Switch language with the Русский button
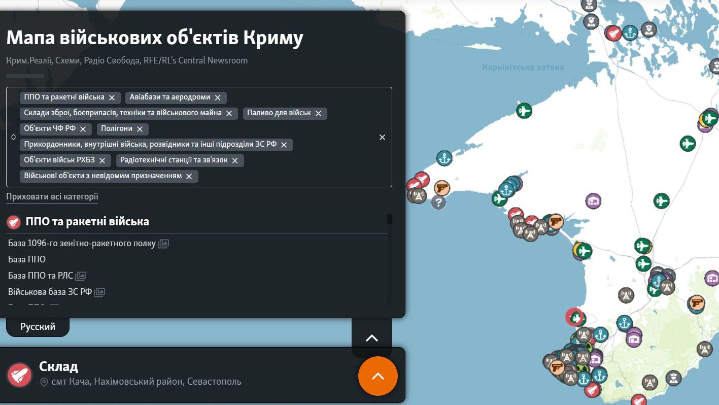Image resolution: width=719 pixels, height=405 pixels. (x=38, y=327)
